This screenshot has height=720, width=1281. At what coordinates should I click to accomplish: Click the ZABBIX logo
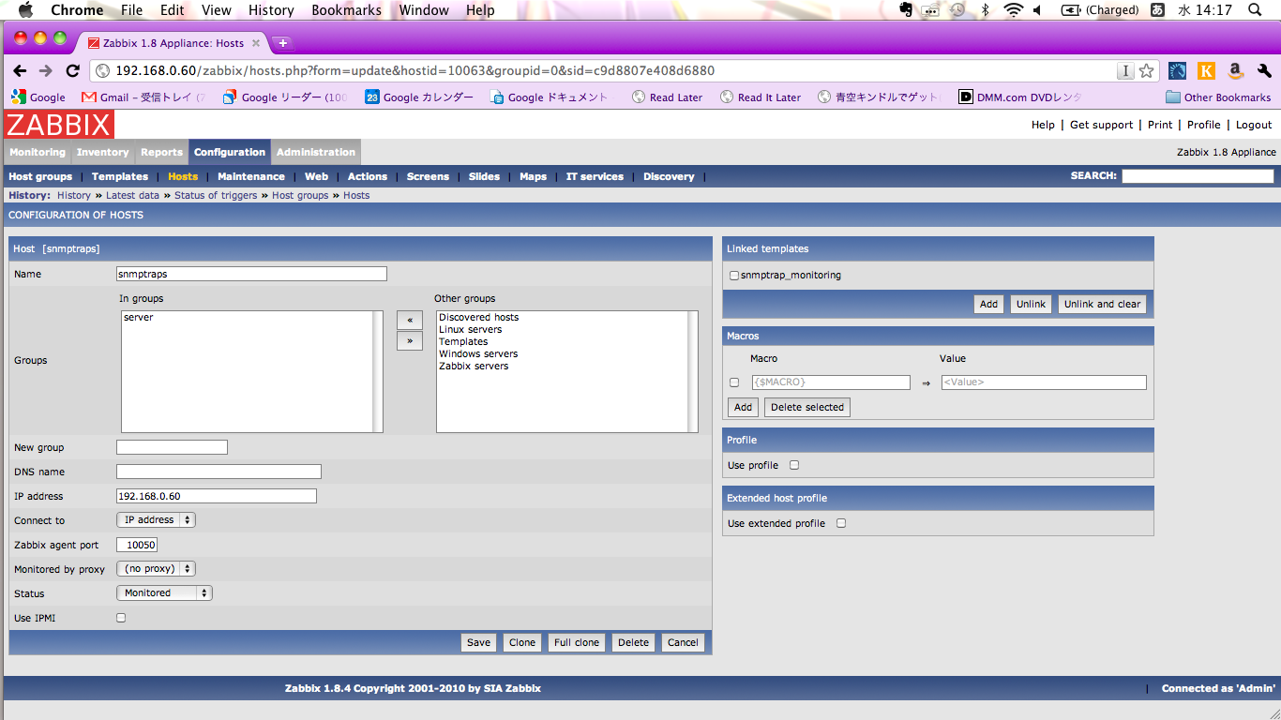(x=59, y=125)
